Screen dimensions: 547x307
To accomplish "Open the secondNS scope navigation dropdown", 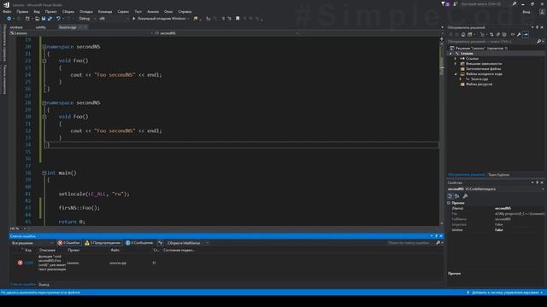I will click(x=226, y=33).
